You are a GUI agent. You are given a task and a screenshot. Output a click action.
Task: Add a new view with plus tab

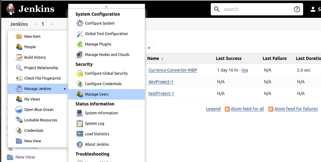[x=149, y=48]
